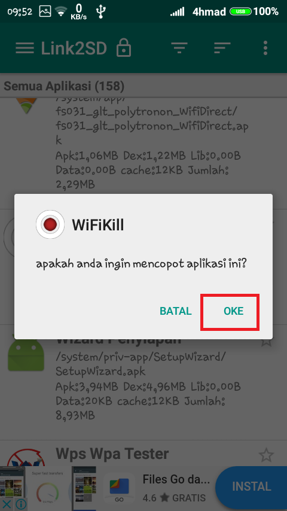Screen dimensions: 287x511
Task: Open the sort icon in toolbar
Action: (222, 48)
